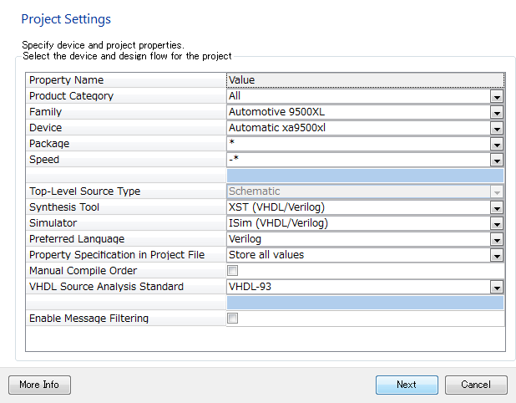Viewport: 516px width, 403px height.
Task: Expand the VHDL Source Analysis Standard dropdown
Action: tap(497, 287)
